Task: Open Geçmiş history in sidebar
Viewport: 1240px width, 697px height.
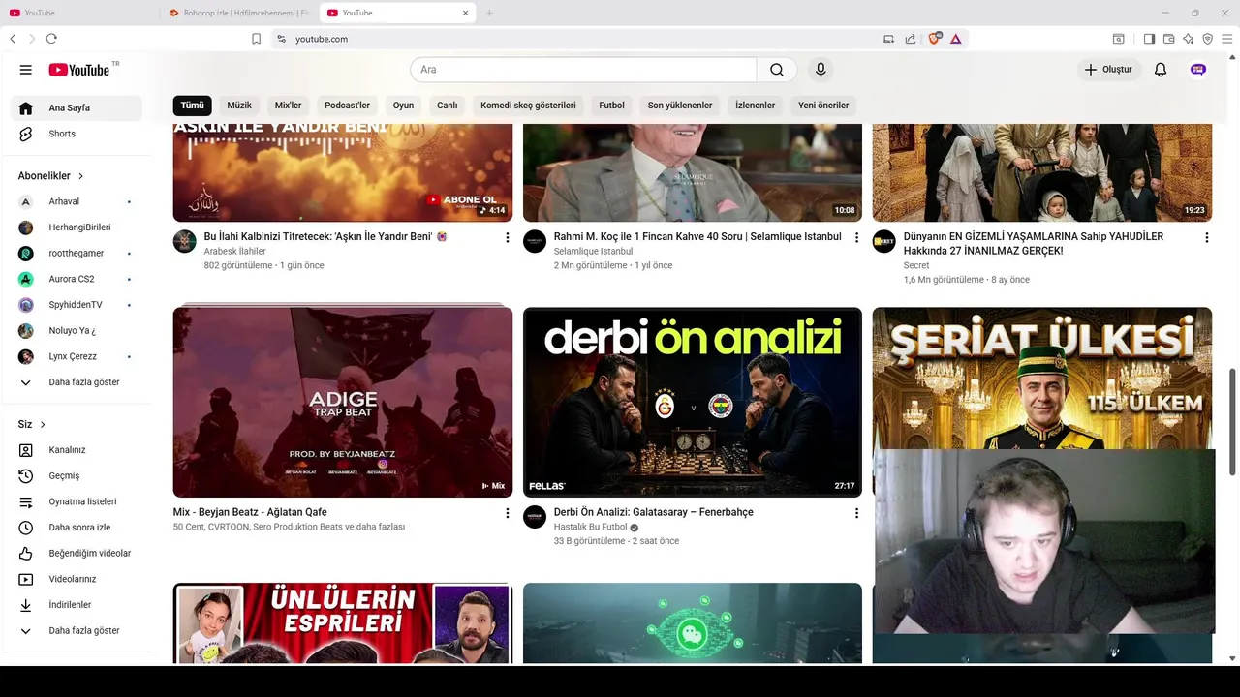Action: click(77, 476)
